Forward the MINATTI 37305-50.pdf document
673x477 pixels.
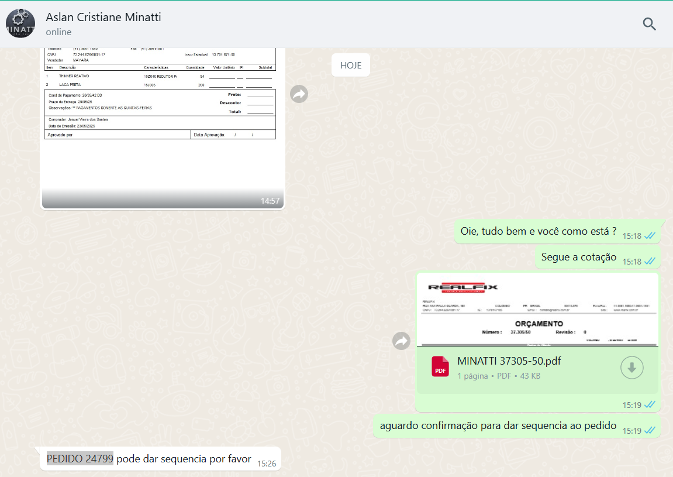(401, 341)
